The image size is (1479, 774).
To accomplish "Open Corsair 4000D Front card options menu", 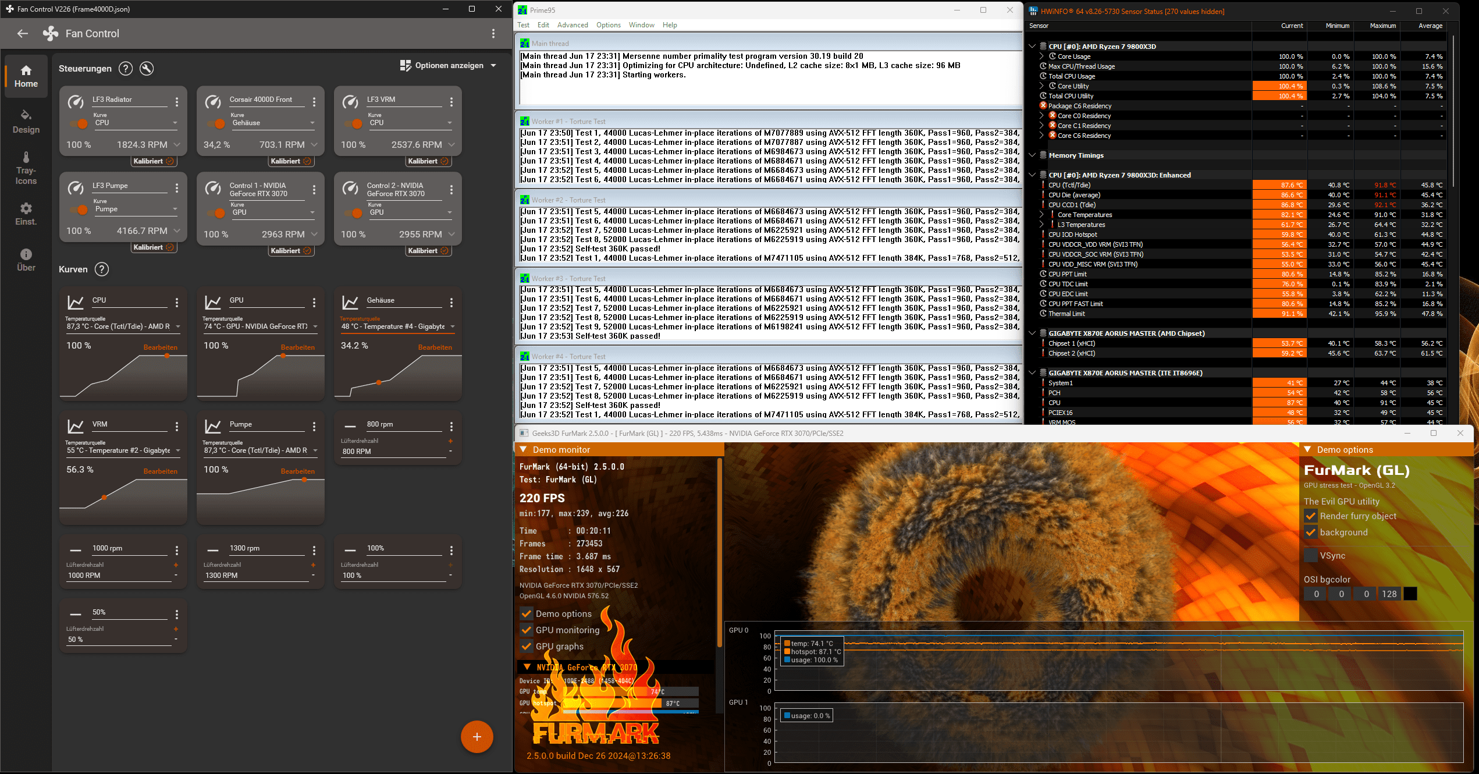I will point(314,102).
